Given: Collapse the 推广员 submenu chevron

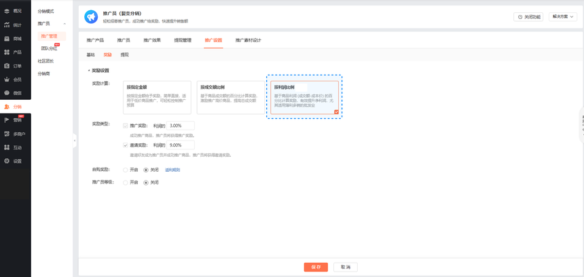Looking at the screenshot, I should click(65, 24).
